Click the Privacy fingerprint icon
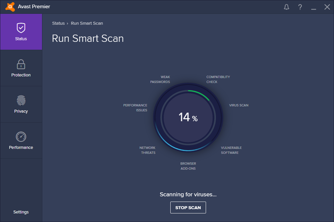The image size is (334, 222). [x=21, y=101]
